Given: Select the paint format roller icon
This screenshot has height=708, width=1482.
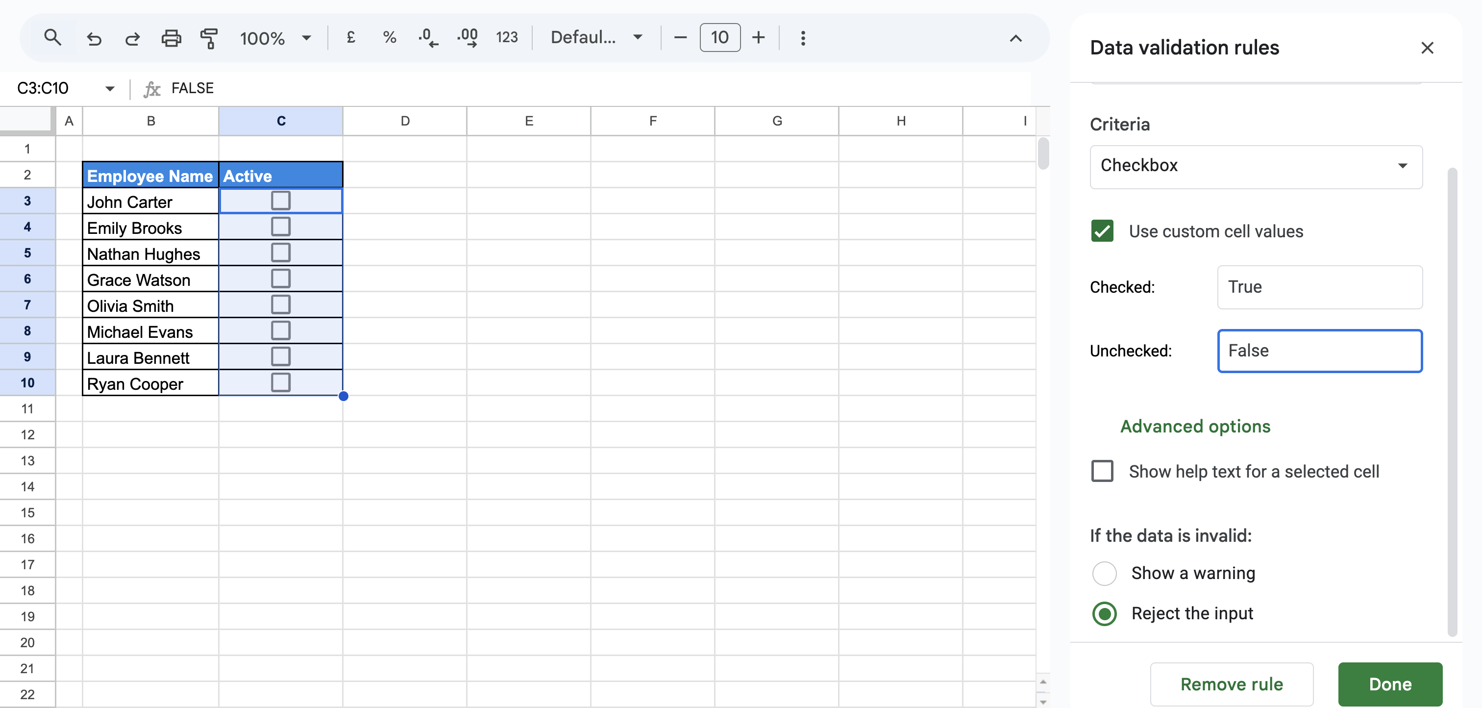Looking at the screenshot, I should [x=209, y=39].
